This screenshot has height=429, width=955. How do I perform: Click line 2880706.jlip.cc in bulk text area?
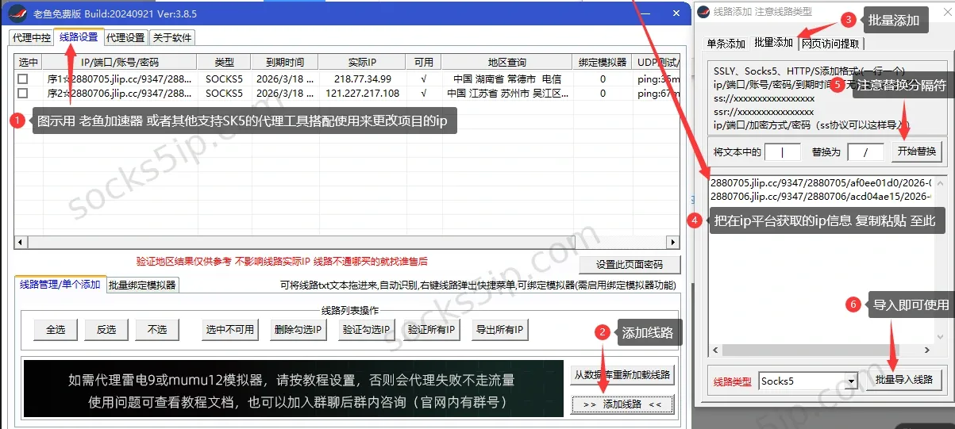821,197
